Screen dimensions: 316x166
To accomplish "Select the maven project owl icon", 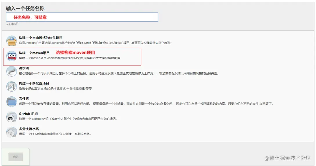I will point(12,56).
